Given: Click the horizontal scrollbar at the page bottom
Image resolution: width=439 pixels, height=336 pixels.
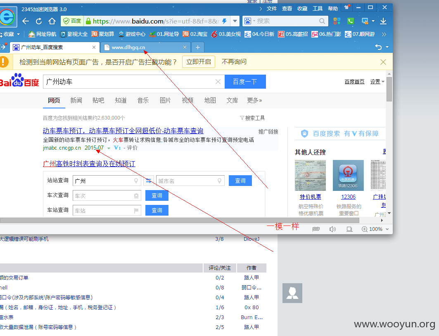Looking at the screenshot, I should coord(179,220).
